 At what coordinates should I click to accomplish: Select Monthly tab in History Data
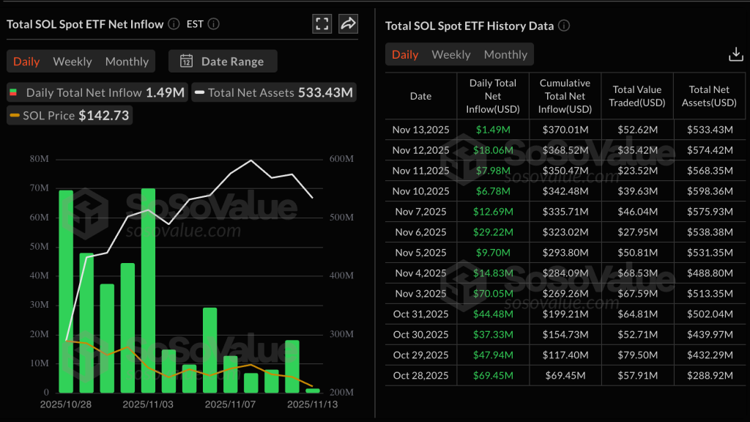505,54
